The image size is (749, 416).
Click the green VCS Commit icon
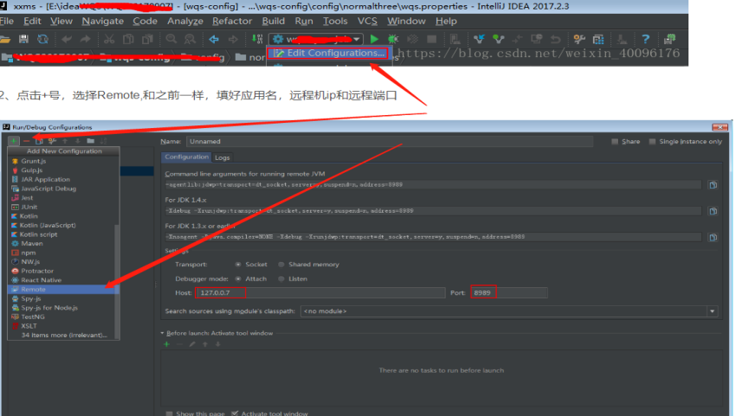click(x=498, y=39)
